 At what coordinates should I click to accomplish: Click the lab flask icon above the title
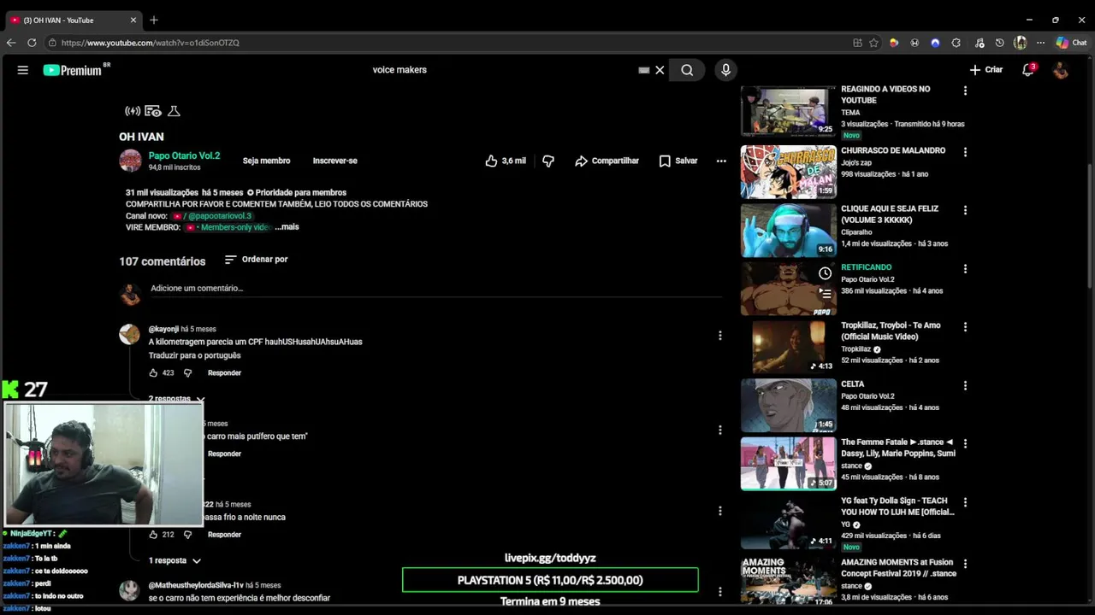pos(174,111)
